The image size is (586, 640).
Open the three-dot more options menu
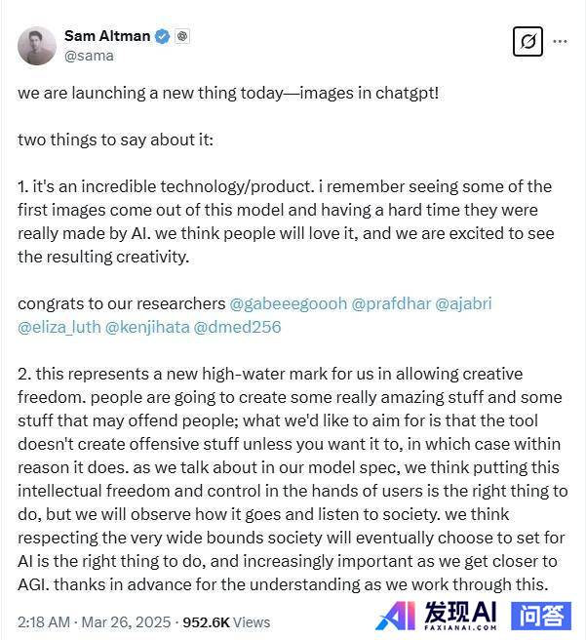[560, 41]
